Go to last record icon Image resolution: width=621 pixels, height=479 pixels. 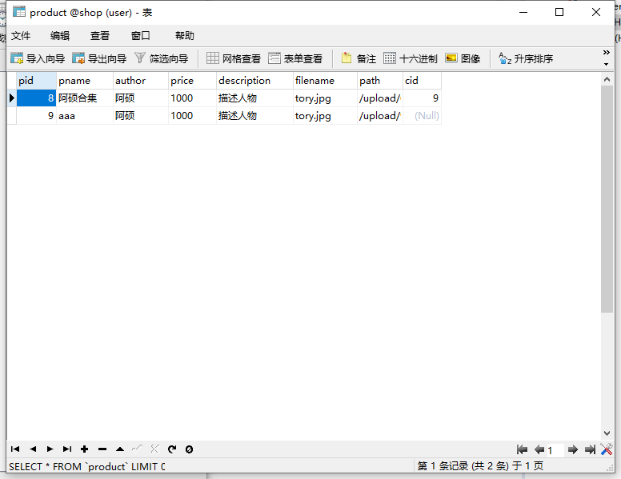pos(67,449)
